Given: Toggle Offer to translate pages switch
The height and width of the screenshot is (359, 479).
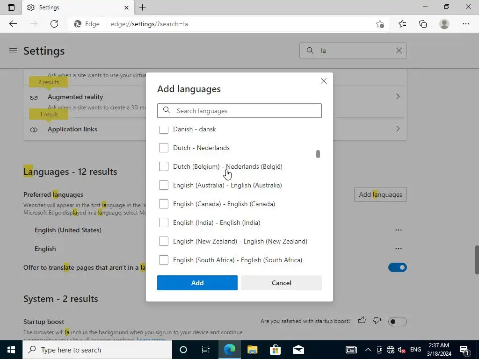Looking at the screenshot, I should tap(398, 267).
